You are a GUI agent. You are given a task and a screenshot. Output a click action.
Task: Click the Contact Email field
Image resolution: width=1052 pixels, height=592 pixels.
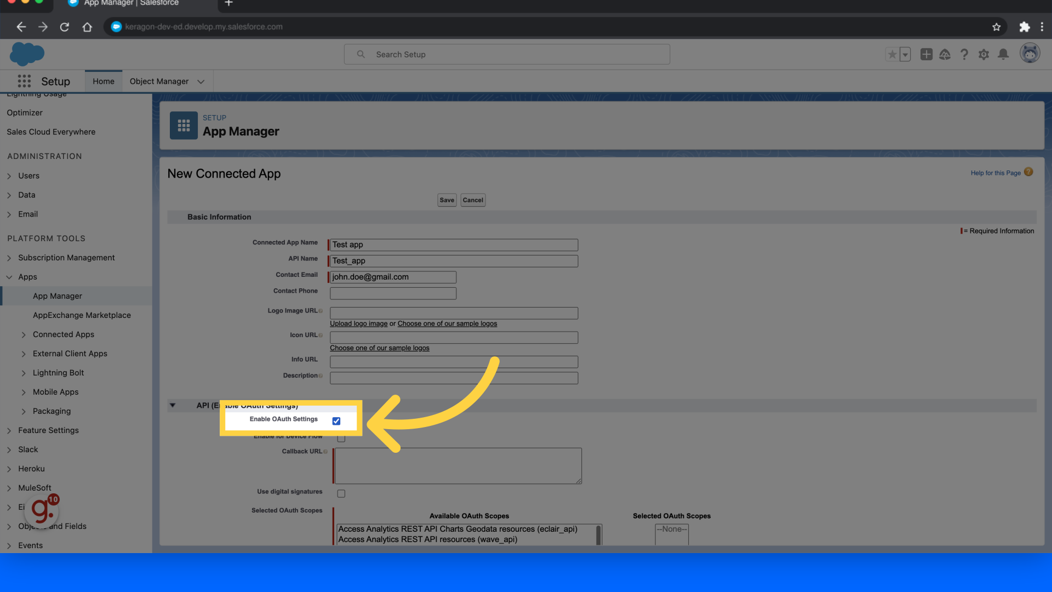393,277
